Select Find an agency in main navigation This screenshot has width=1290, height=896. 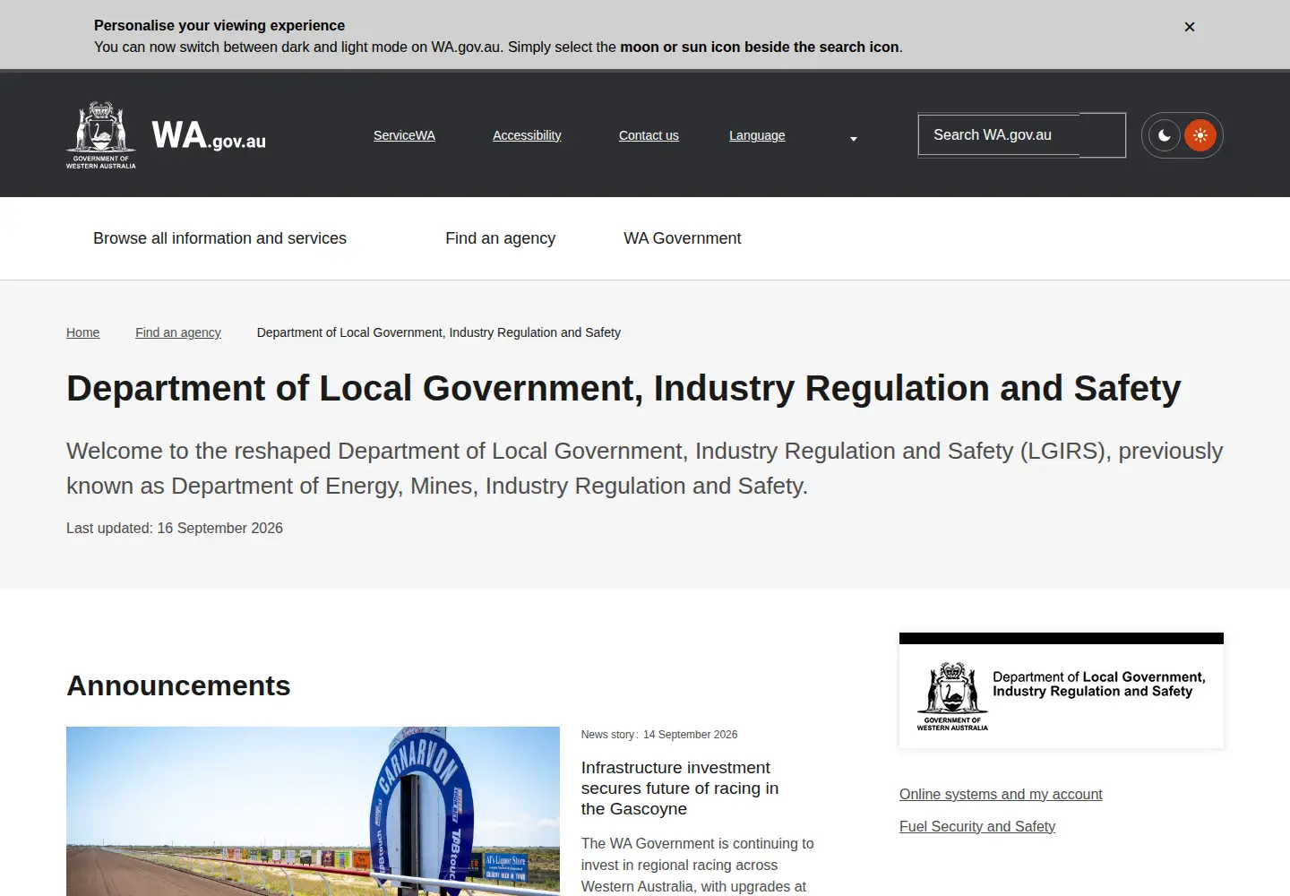point(500,238)
